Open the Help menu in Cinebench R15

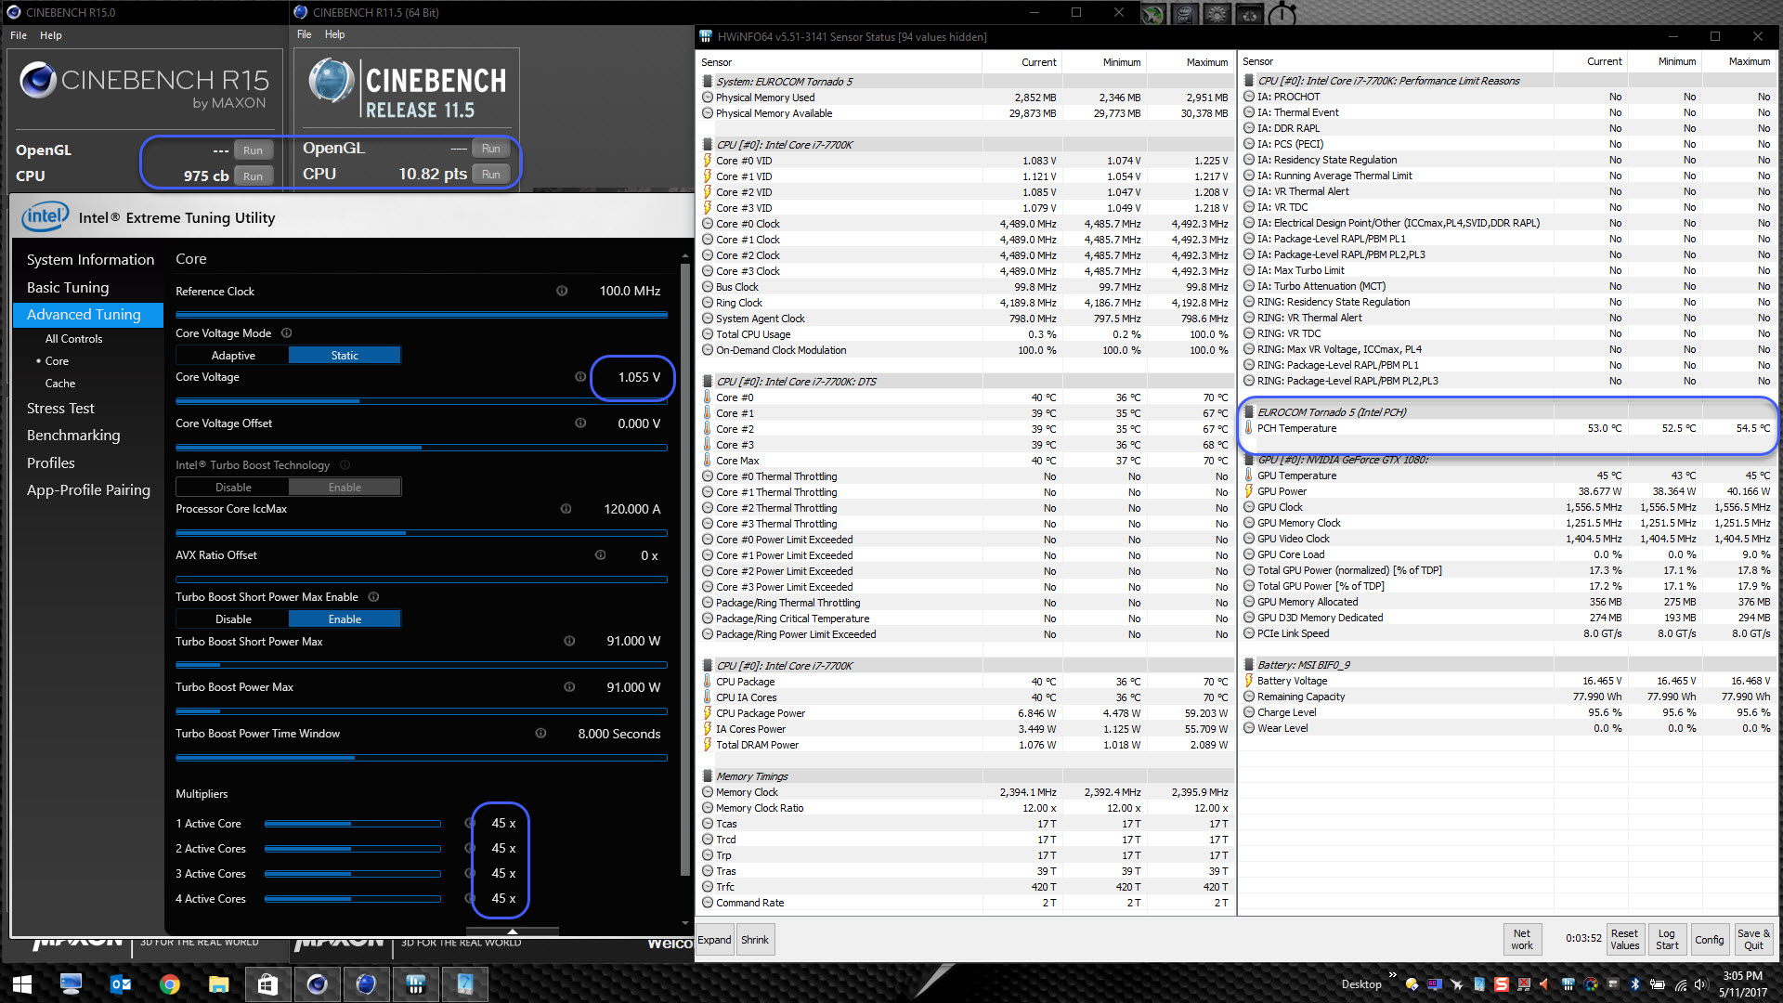pyautogui.click(x=50, y=35)
